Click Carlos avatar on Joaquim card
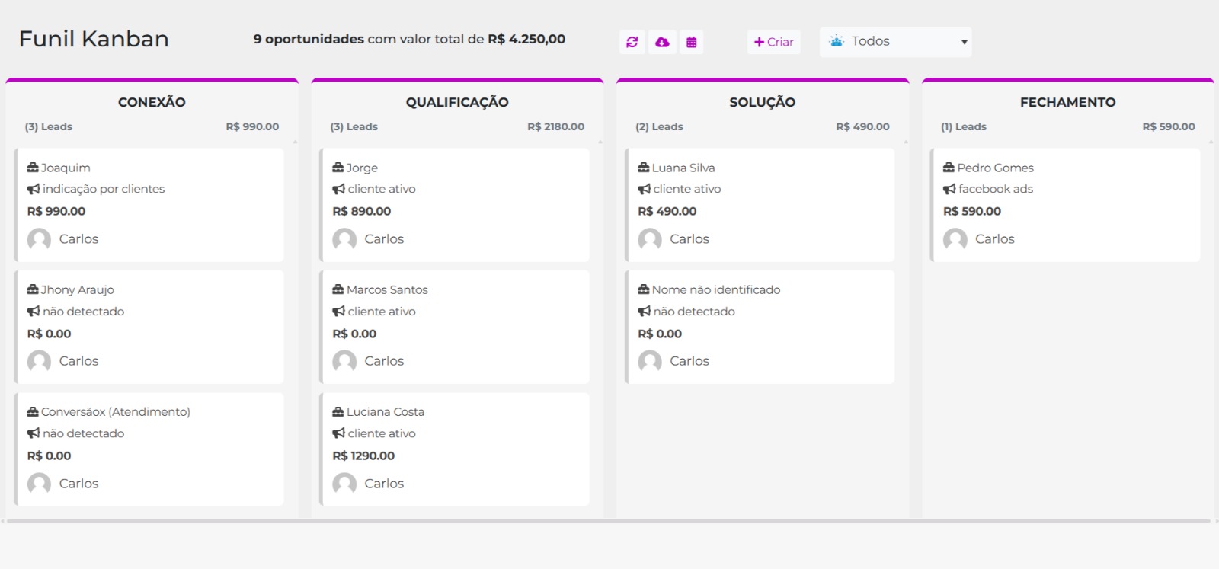This screenshot has height=569, width=1219. pos(40,239)
